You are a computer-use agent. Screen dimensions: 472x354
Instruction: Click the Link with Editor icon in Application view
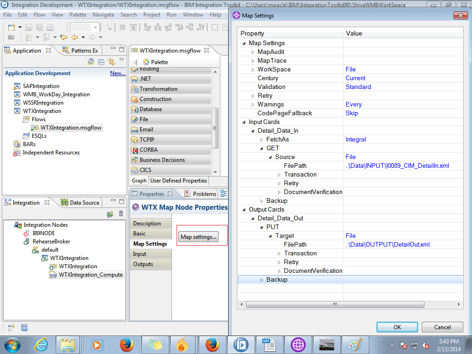[x=112, y=62]
